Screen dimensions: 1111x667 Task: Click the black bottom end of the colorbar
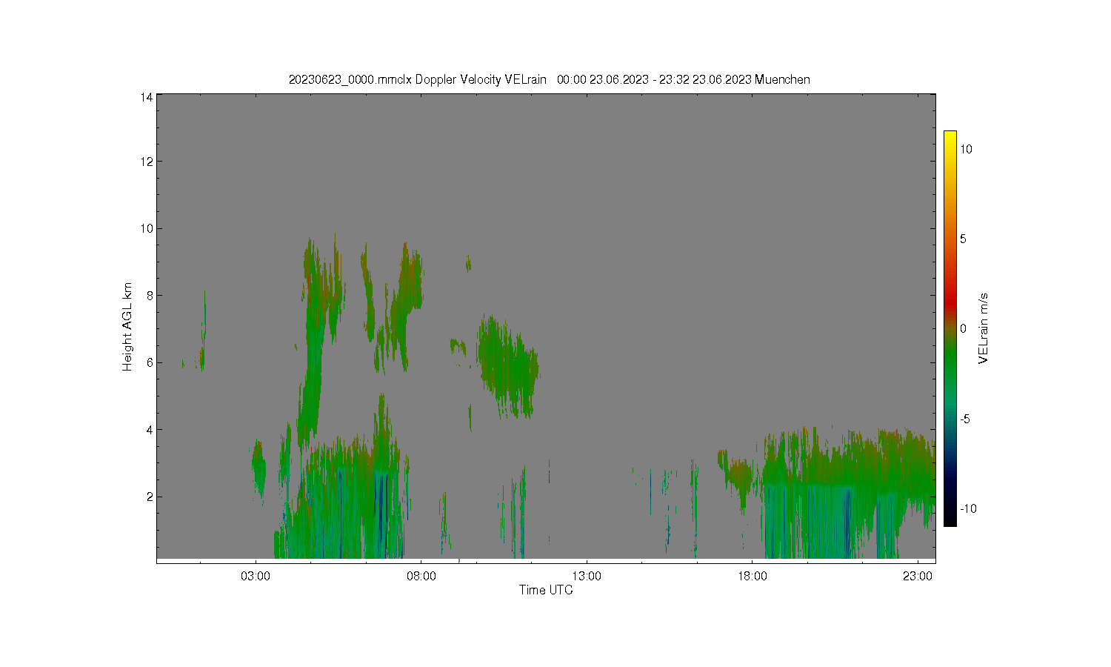click(950, 521)
